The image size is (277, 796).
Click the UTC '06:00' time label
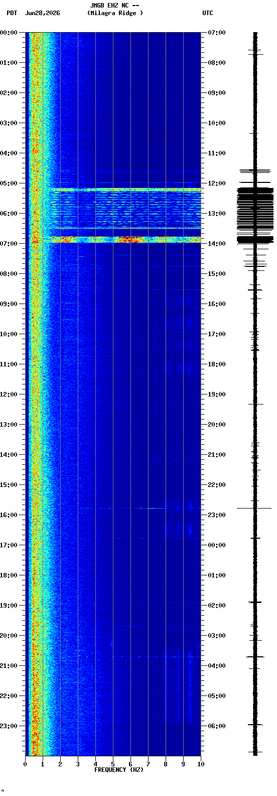[217, 726]
